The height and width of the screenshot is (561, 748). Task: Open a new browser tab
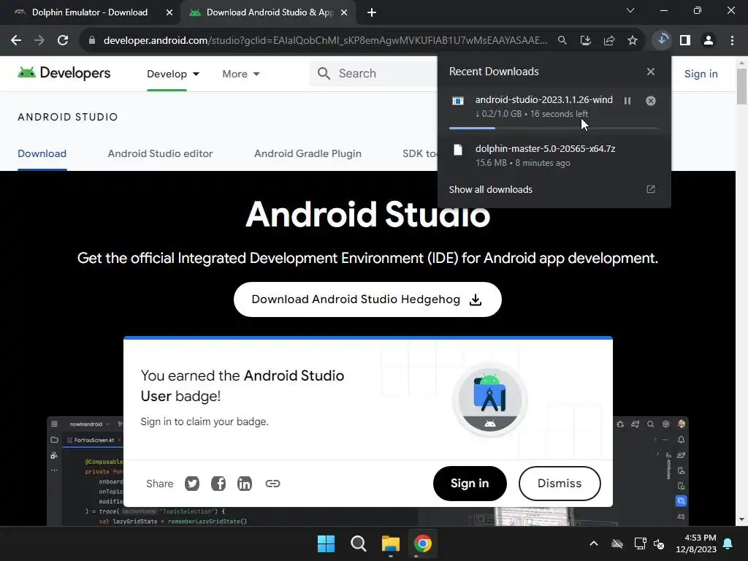pyautogui.click(x=372, y=12)
